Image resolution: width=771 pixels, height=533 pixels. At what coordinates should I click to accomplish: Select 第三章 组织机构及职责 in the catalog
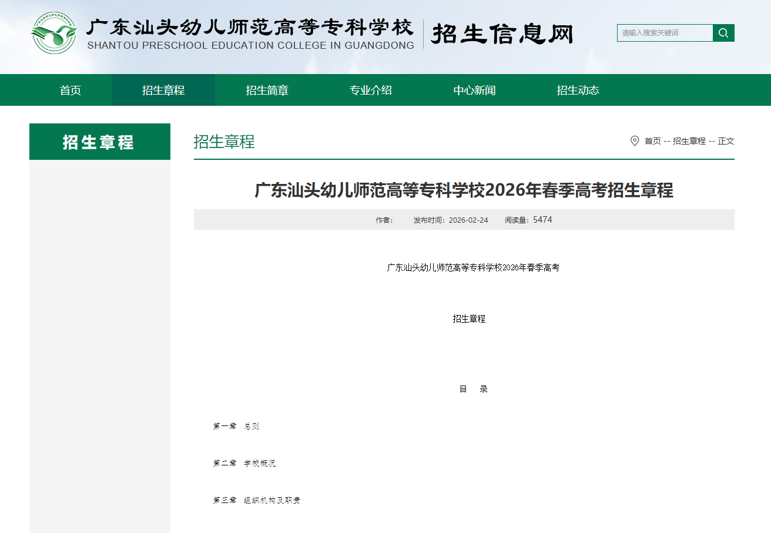pos(257,501)
